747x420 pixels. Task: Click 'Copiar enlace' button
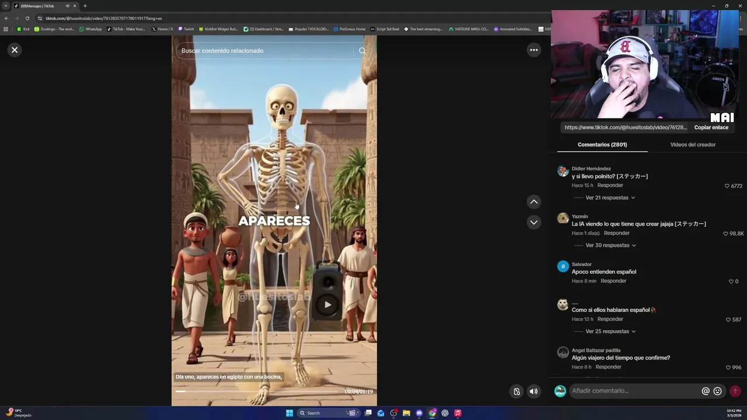pos(711,127)
